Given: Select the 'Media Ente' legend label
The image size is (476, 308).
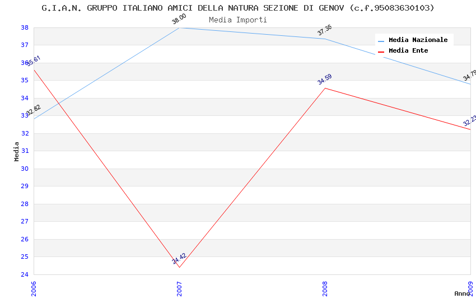Looking at the screenshot, I should (408, 50).
